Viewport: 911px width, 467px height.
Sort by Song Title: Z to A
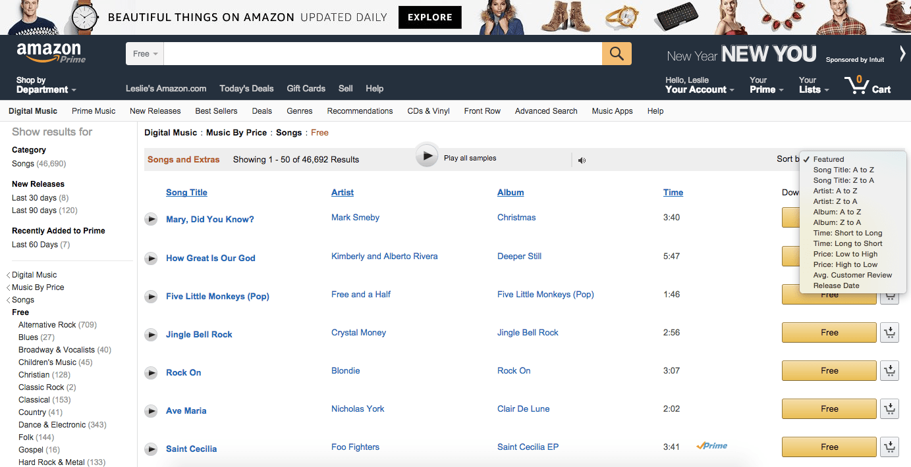click(844, 180)
